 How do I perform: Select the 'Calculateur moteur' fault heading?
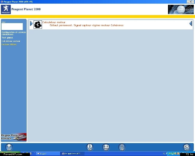click(54, 22)
